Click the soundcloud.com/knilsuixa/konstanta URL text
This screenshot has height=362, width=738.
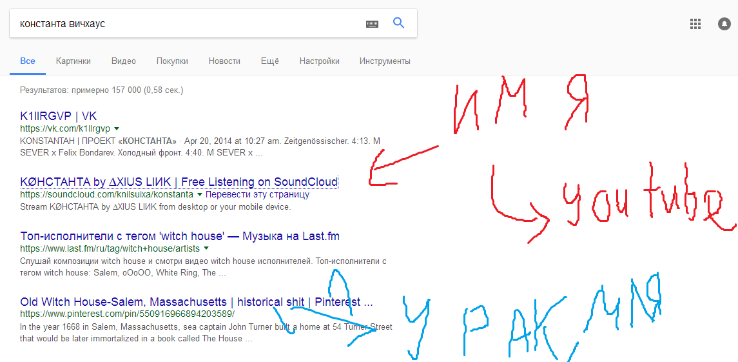[106, 194]
